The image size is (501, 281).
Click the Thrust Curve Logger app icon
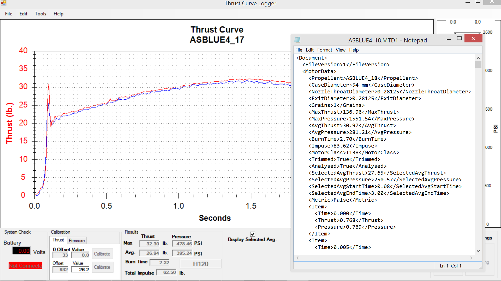[x=3, y=3]
